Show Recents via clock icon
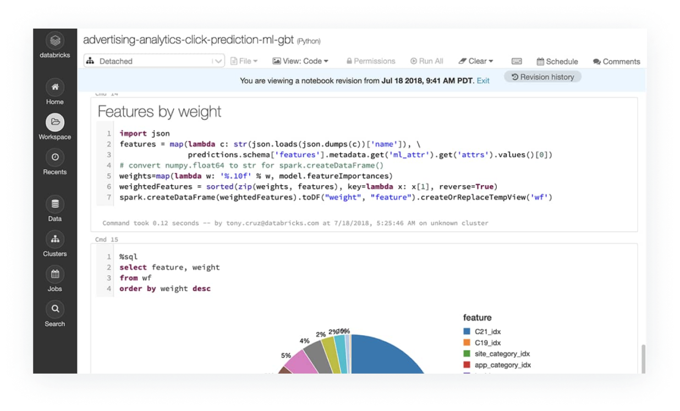This screenshot has height=411, width=680. click(55, 157)
